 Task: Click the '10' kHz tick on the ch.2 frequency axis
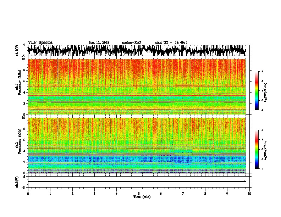point(24,118)
